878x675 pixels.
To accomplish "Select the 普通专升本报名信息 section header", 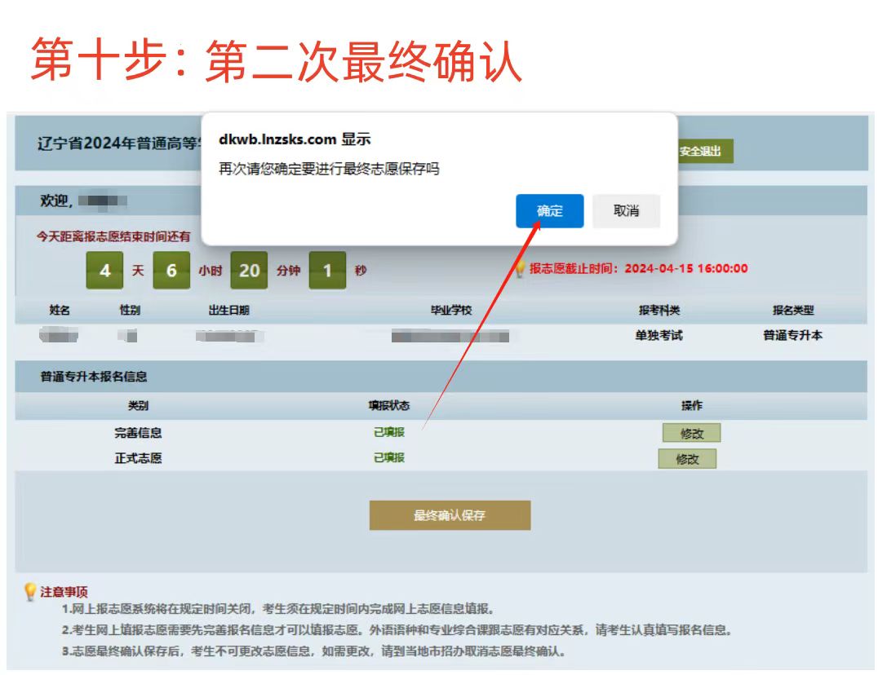I will 94,377.
